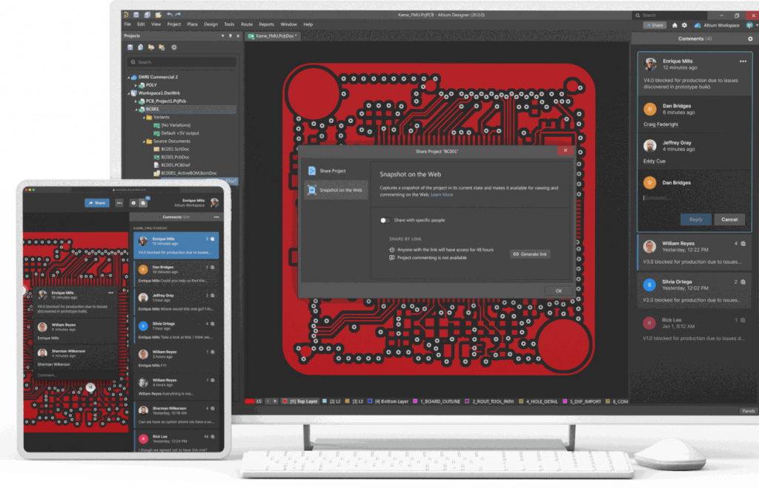This screenshot has height=488, width=759.
Task: Click the user avatar in desktop top-right corner
Action: click(x=749, y=25)
